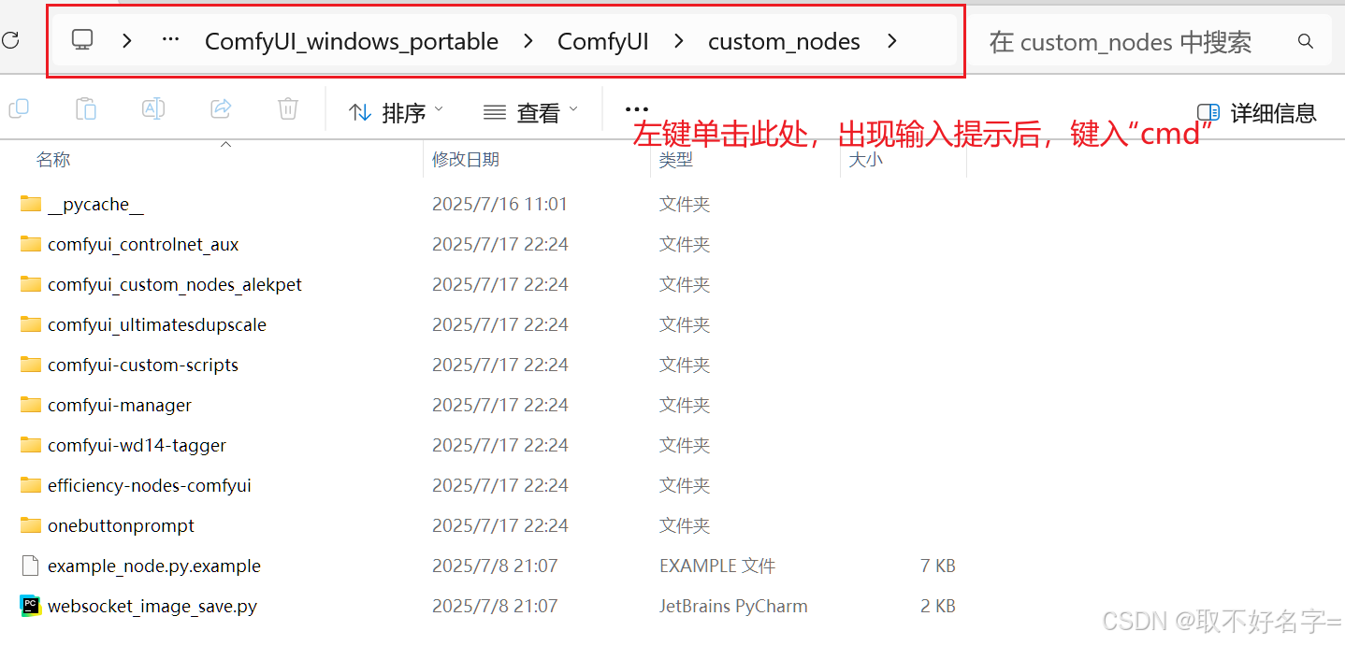
Task: Select the comfyui-wd14-tagger folder icon
Action: tap(31, 445)
